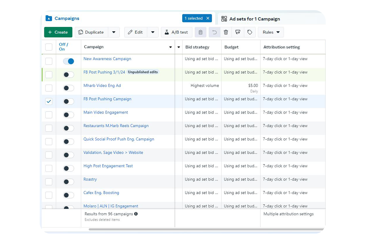Uncheck the FB Post Pushing Campaign checkbox
The image size is (366, 244).
(49, 101)
